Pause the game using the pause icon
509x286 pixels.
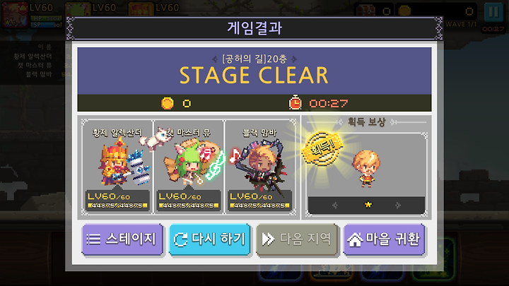click(493, 12)
